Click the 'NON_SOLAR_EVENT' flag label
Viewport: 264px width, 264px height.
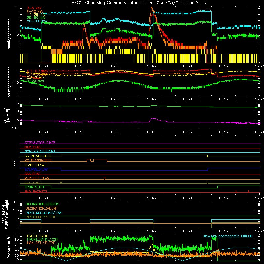[x=40, y=151]
